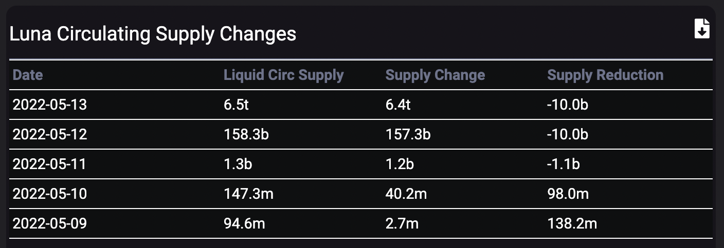This screenshot has width=724, height=248.
Task: Click the 94.6m liquid supply value
Action: pyautogui.click(x=244, y=223)
